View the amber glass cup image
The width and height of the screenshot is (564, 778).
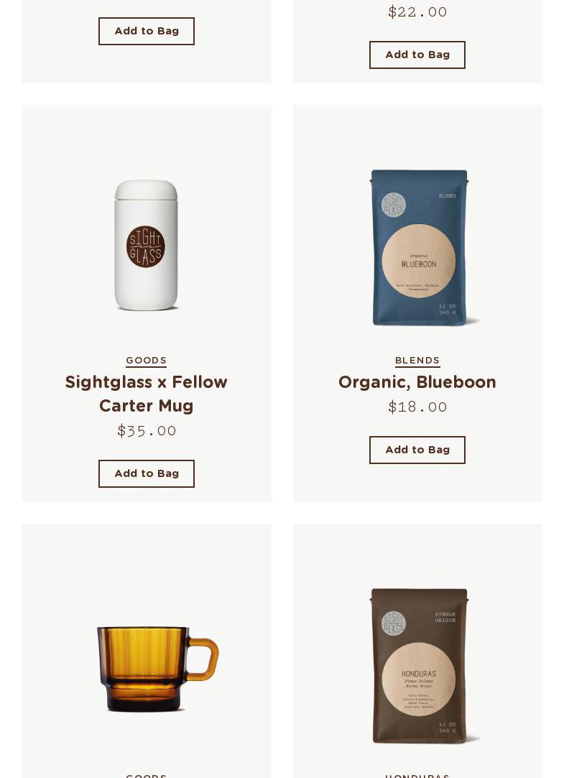point(158,668)
